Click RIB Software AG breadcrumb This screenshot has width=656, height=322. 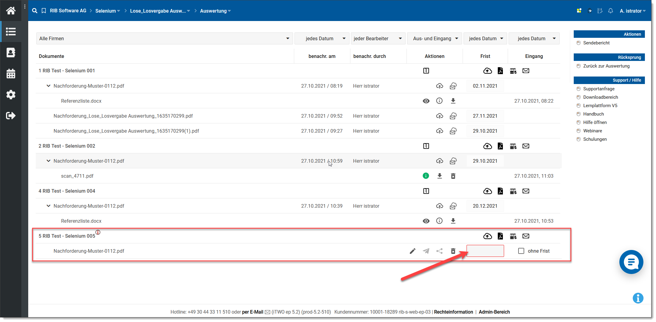click(x=68, y=11)
